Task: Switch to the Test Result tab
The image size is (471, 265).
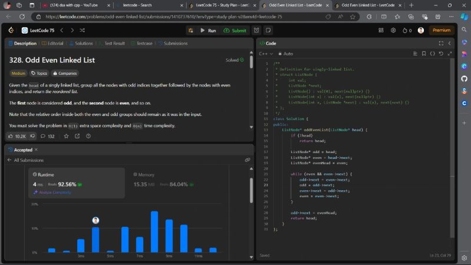Action: [112, 43]
